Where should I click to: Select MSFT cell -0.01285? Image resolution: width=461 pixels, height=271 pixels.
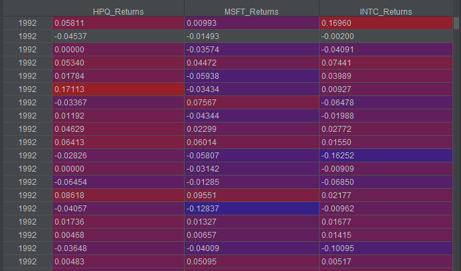252,182
